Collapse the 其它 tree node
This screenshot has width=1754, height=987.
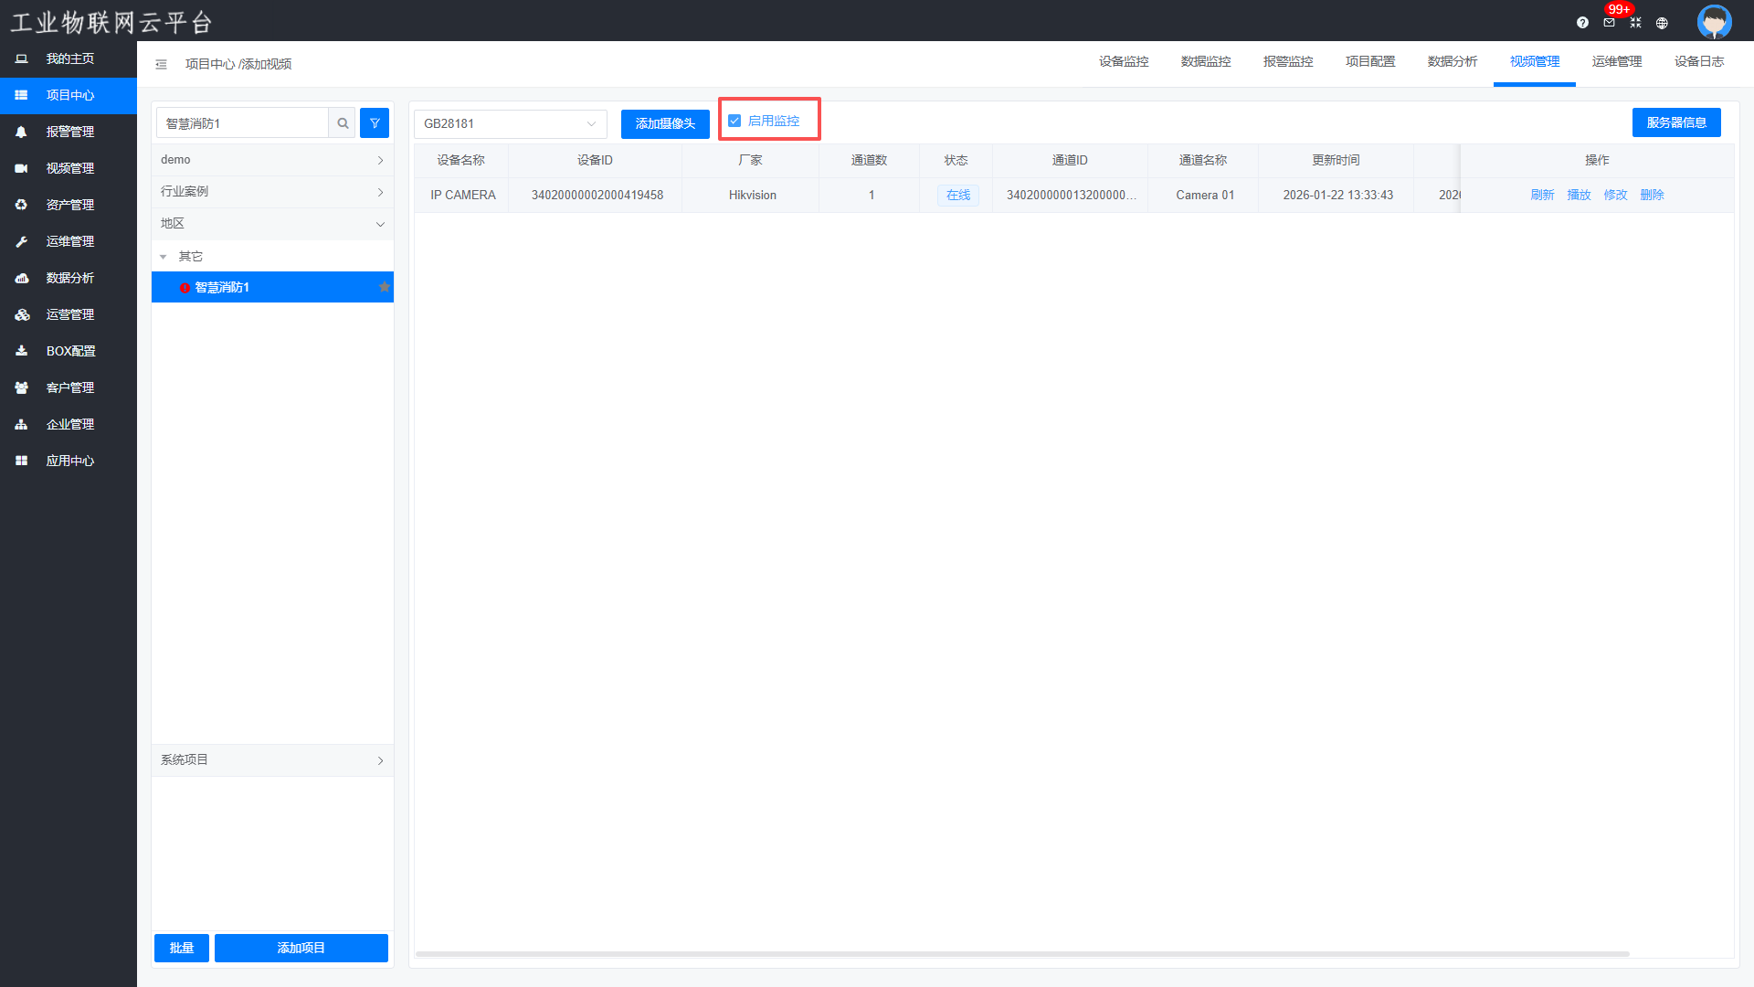click(164, 257)
